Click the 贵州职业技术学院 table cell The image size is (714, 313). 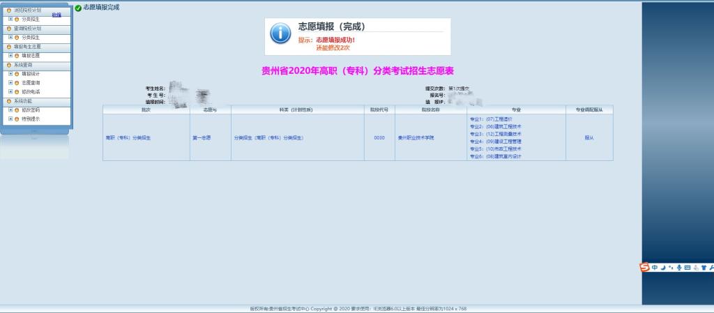click(416, 138)
